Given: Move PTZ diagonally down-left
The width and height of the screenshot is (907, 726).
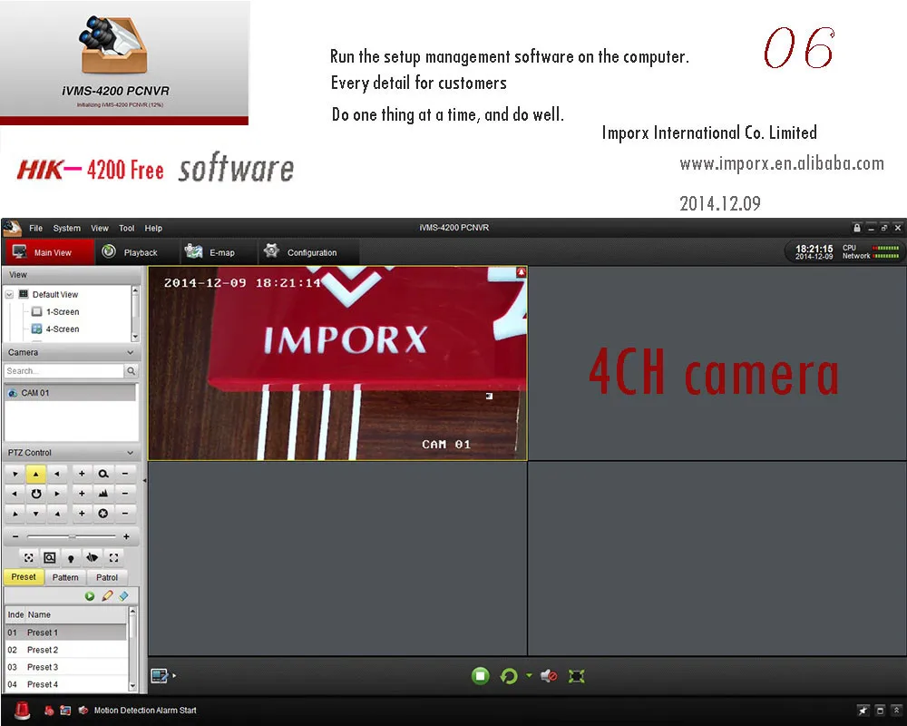Looking at the screenshot, I should (x=15, y=513).
